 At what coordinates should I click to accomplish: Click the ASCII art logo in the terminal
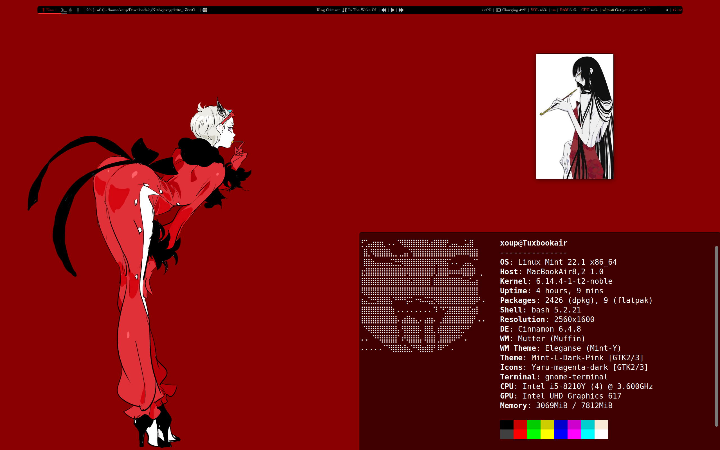[422, 296]
